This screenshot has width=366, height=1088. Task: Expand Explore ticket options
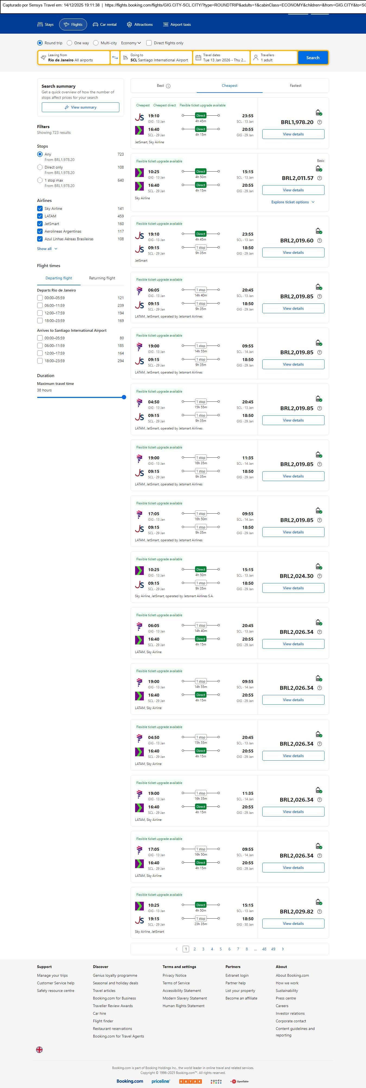[x=292, y=202]
